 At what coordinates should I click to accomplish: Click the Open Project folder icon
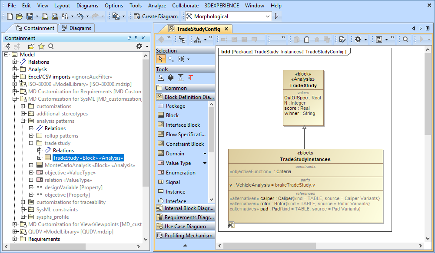pyautogui.click(x=19, y=16)
